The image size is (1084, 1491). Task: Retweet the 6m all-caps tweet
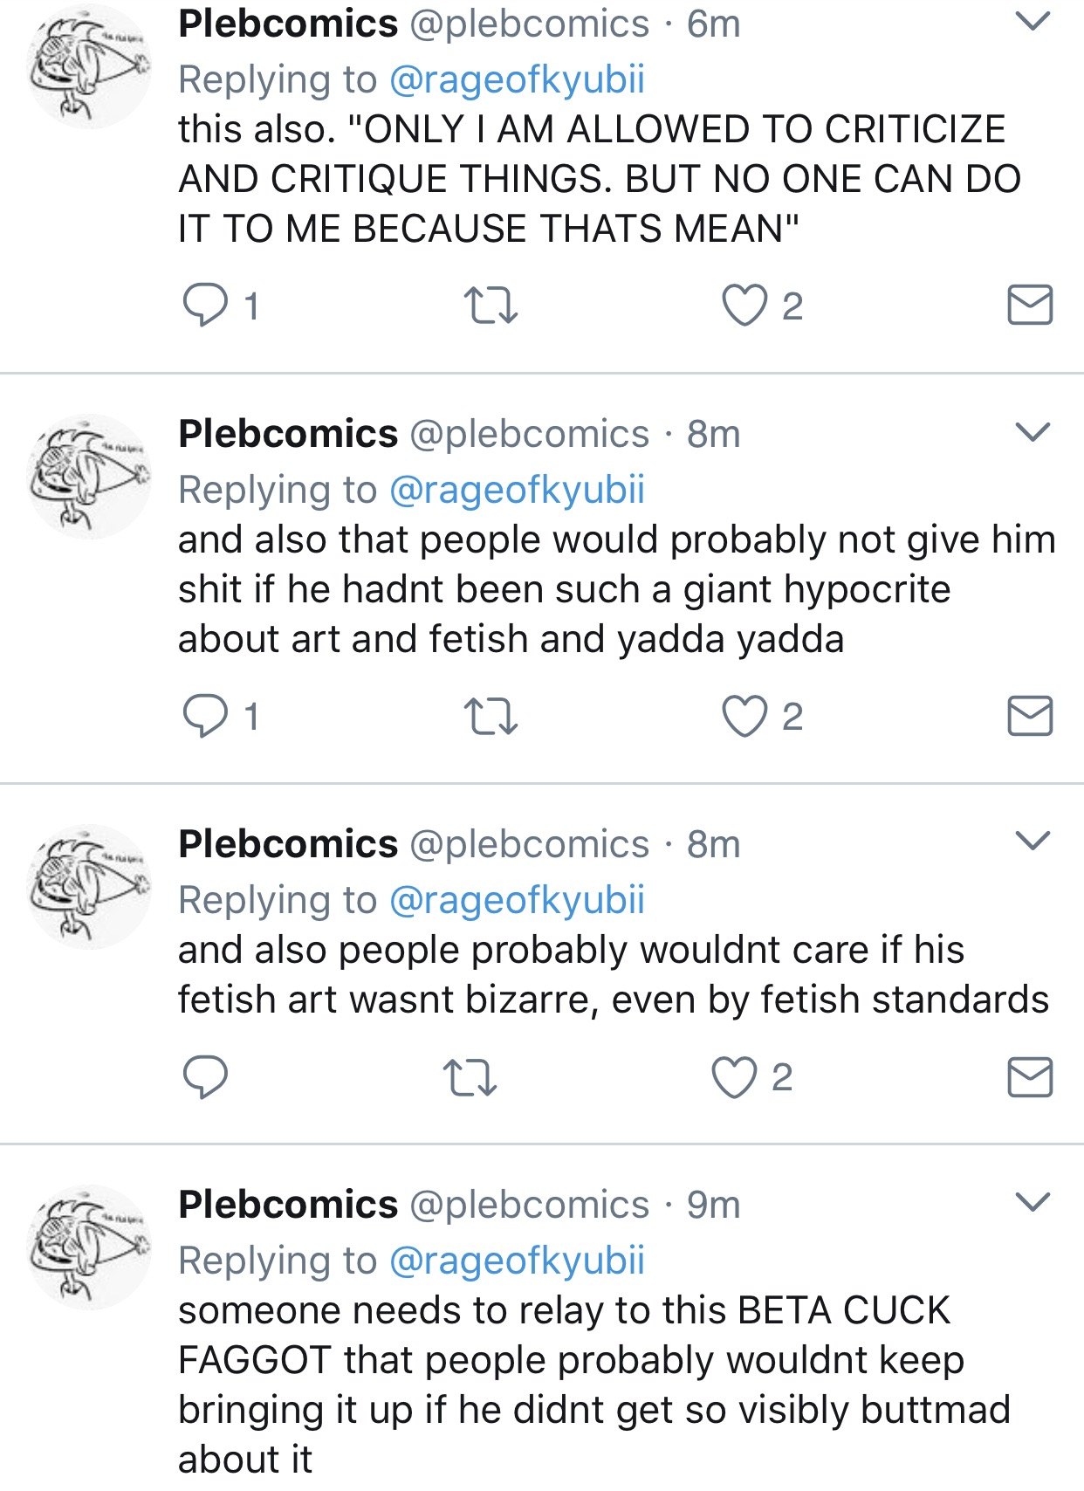491,306
